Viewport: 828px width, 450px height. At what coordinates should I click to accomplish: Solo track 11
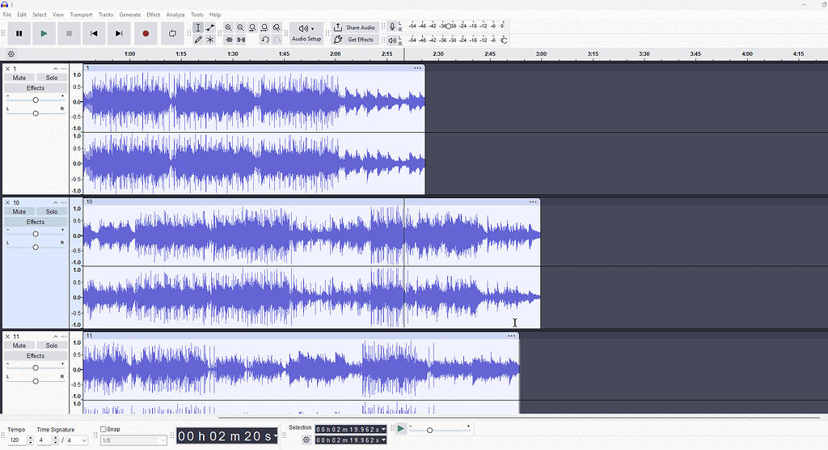(52, 346)
